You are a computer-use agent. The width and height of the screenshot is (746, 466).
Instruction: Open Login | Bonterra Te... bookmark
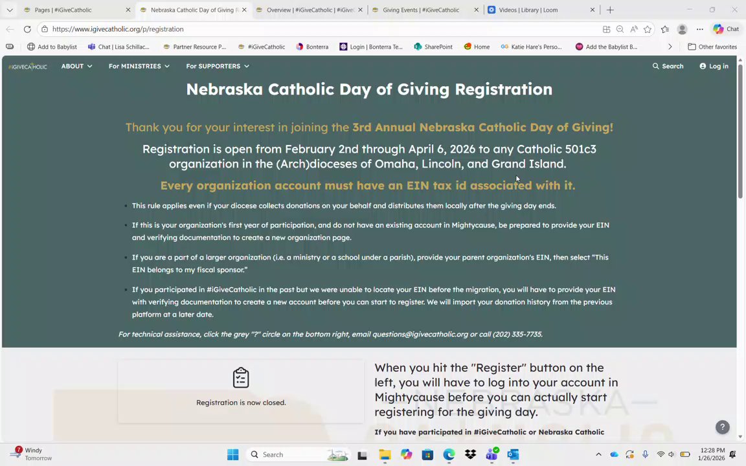click(x=371, y=47)
